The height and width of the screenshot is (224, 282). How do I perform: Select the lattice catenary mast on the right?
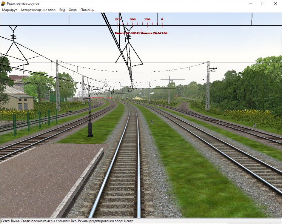207,86
